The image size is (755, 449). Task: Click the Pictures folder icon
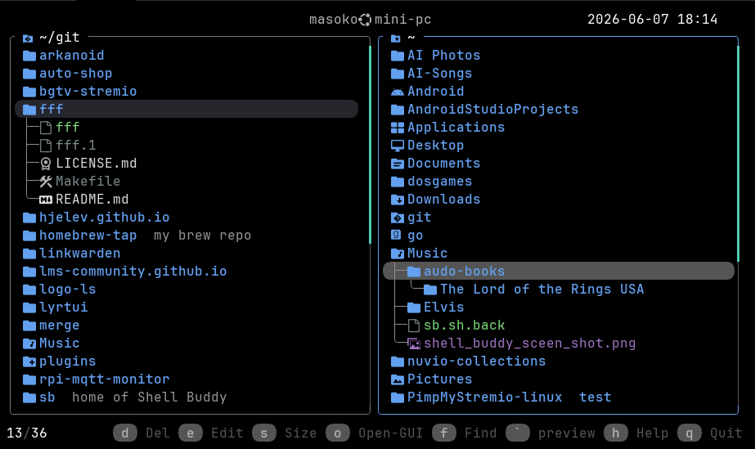point(398,379)
